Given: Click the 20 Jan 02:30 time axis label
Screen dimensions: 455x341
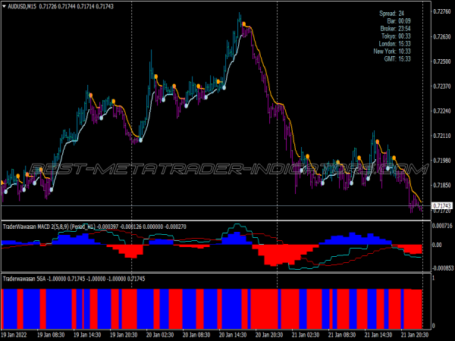Looking at the screenshot, I should [160, 335].
